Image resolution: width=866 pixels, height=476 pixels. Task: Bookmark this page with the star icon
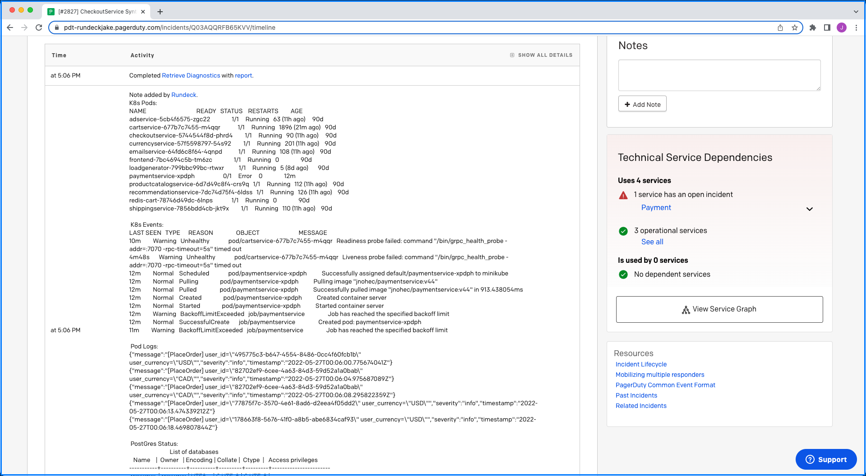point(795,27)
